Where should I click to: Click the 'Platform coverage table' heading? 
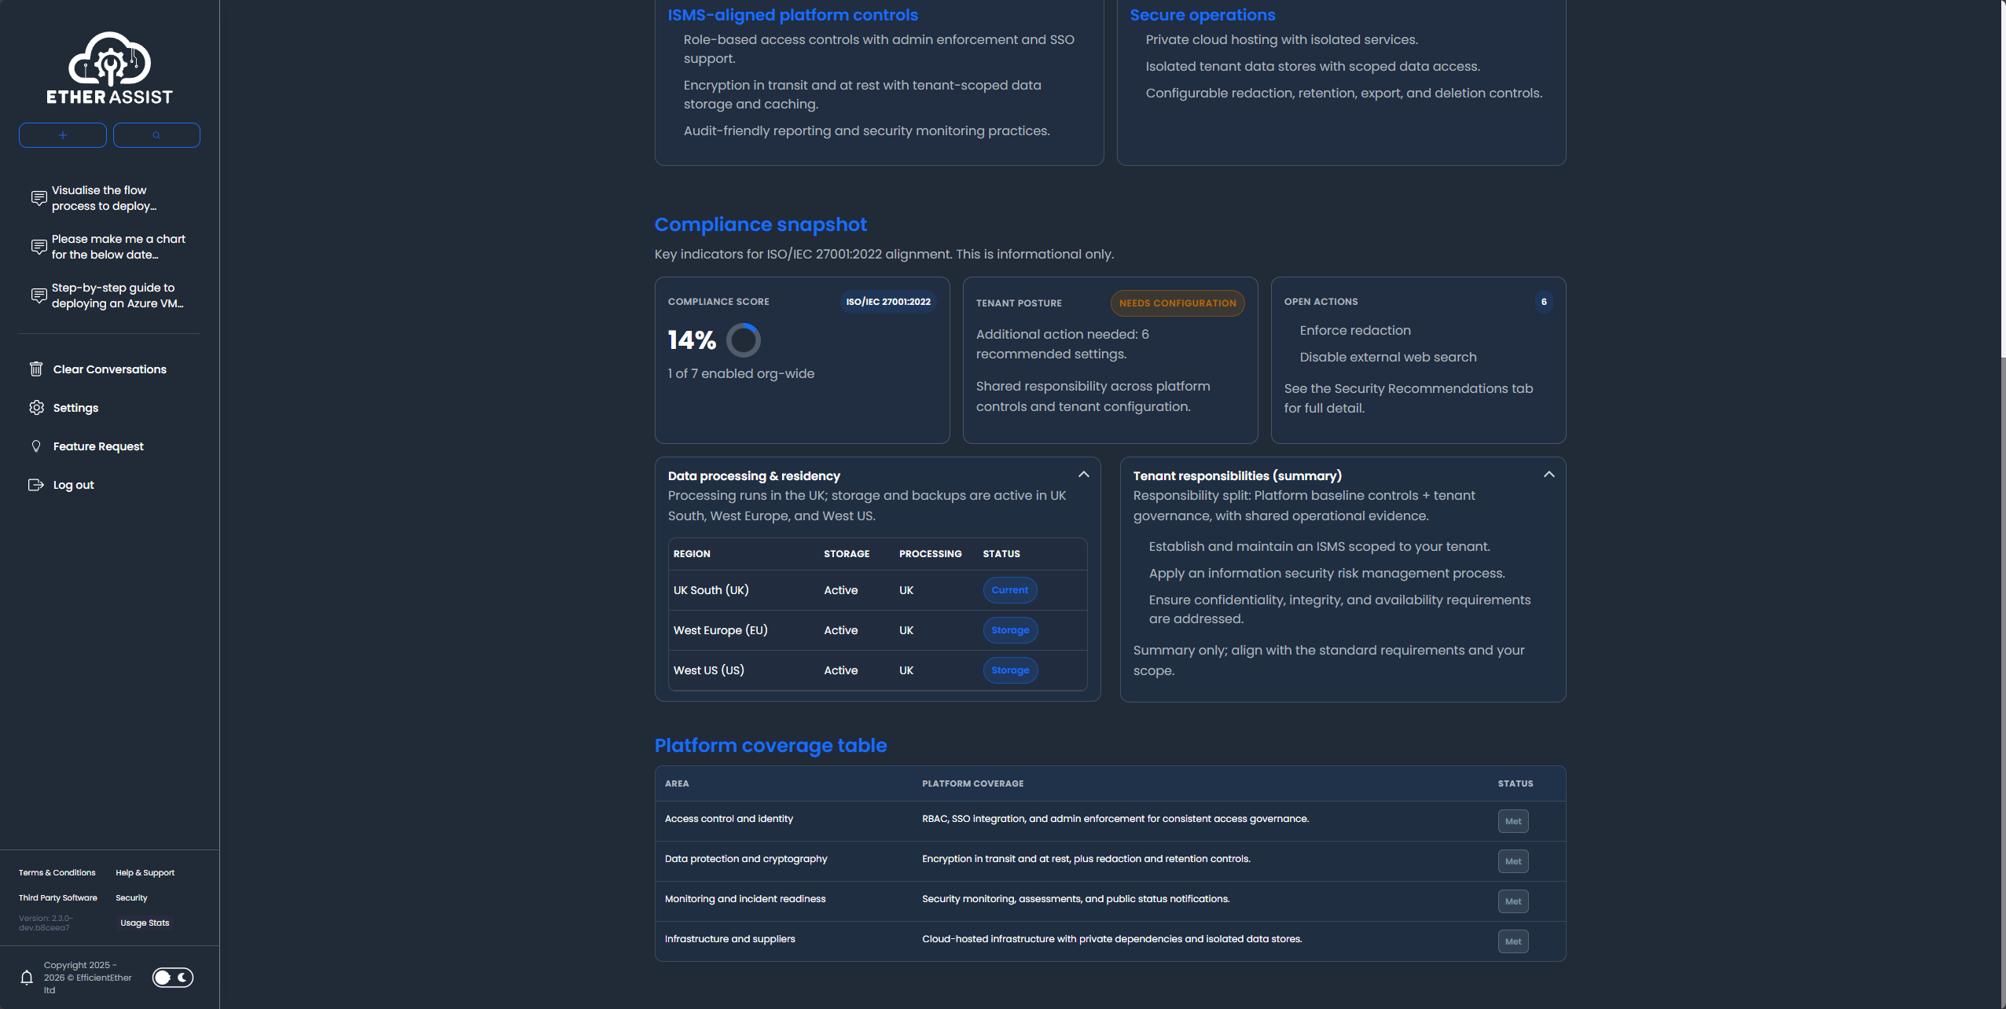pyautogui.click(x=770, y=746)
